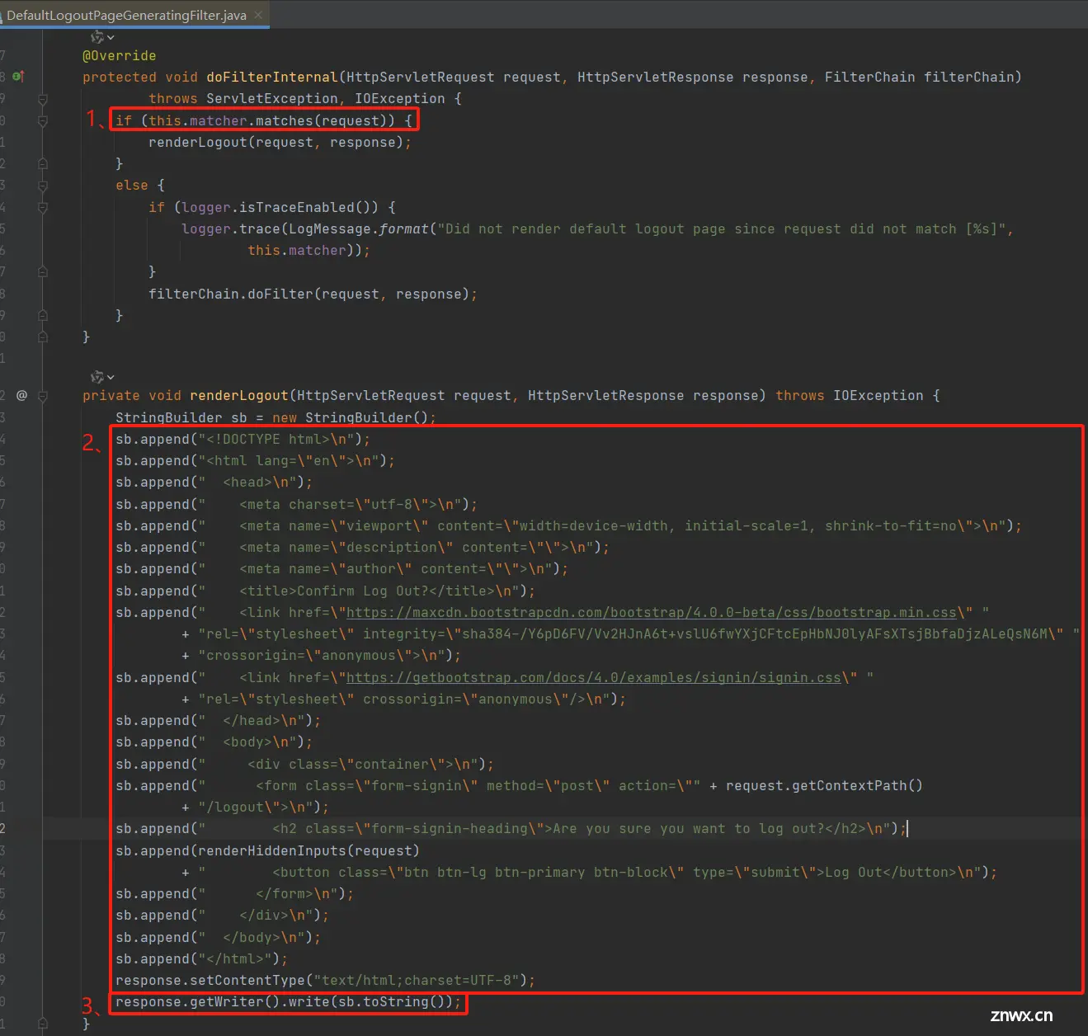Click the sha384 integrity string line

click(630, 634)
